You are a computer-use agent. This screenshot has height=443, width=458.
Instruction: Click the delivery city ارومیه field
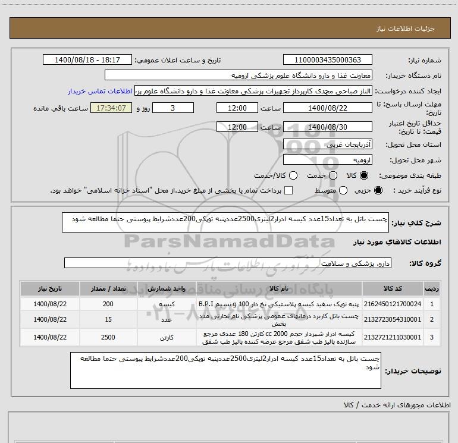coord(327,160)
